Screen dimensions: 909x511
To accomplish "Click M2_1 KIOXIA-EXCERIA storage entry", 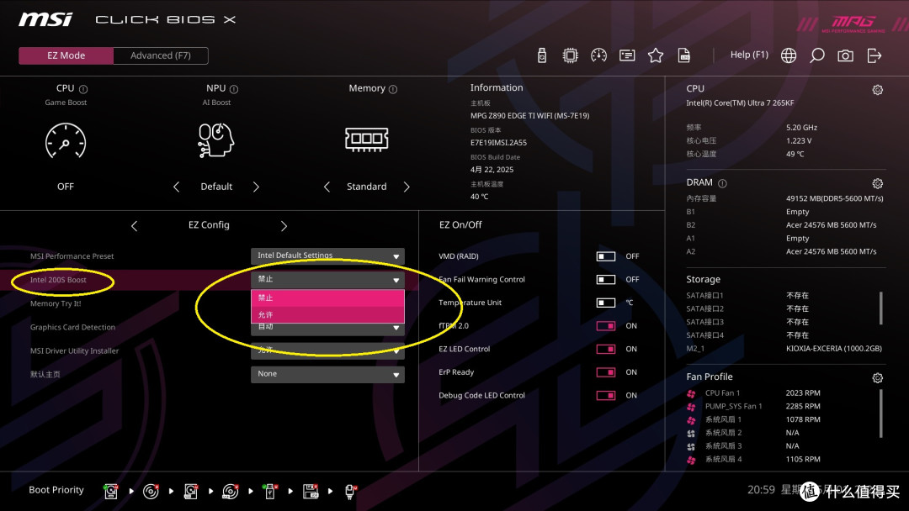I will tap(784, 349).
